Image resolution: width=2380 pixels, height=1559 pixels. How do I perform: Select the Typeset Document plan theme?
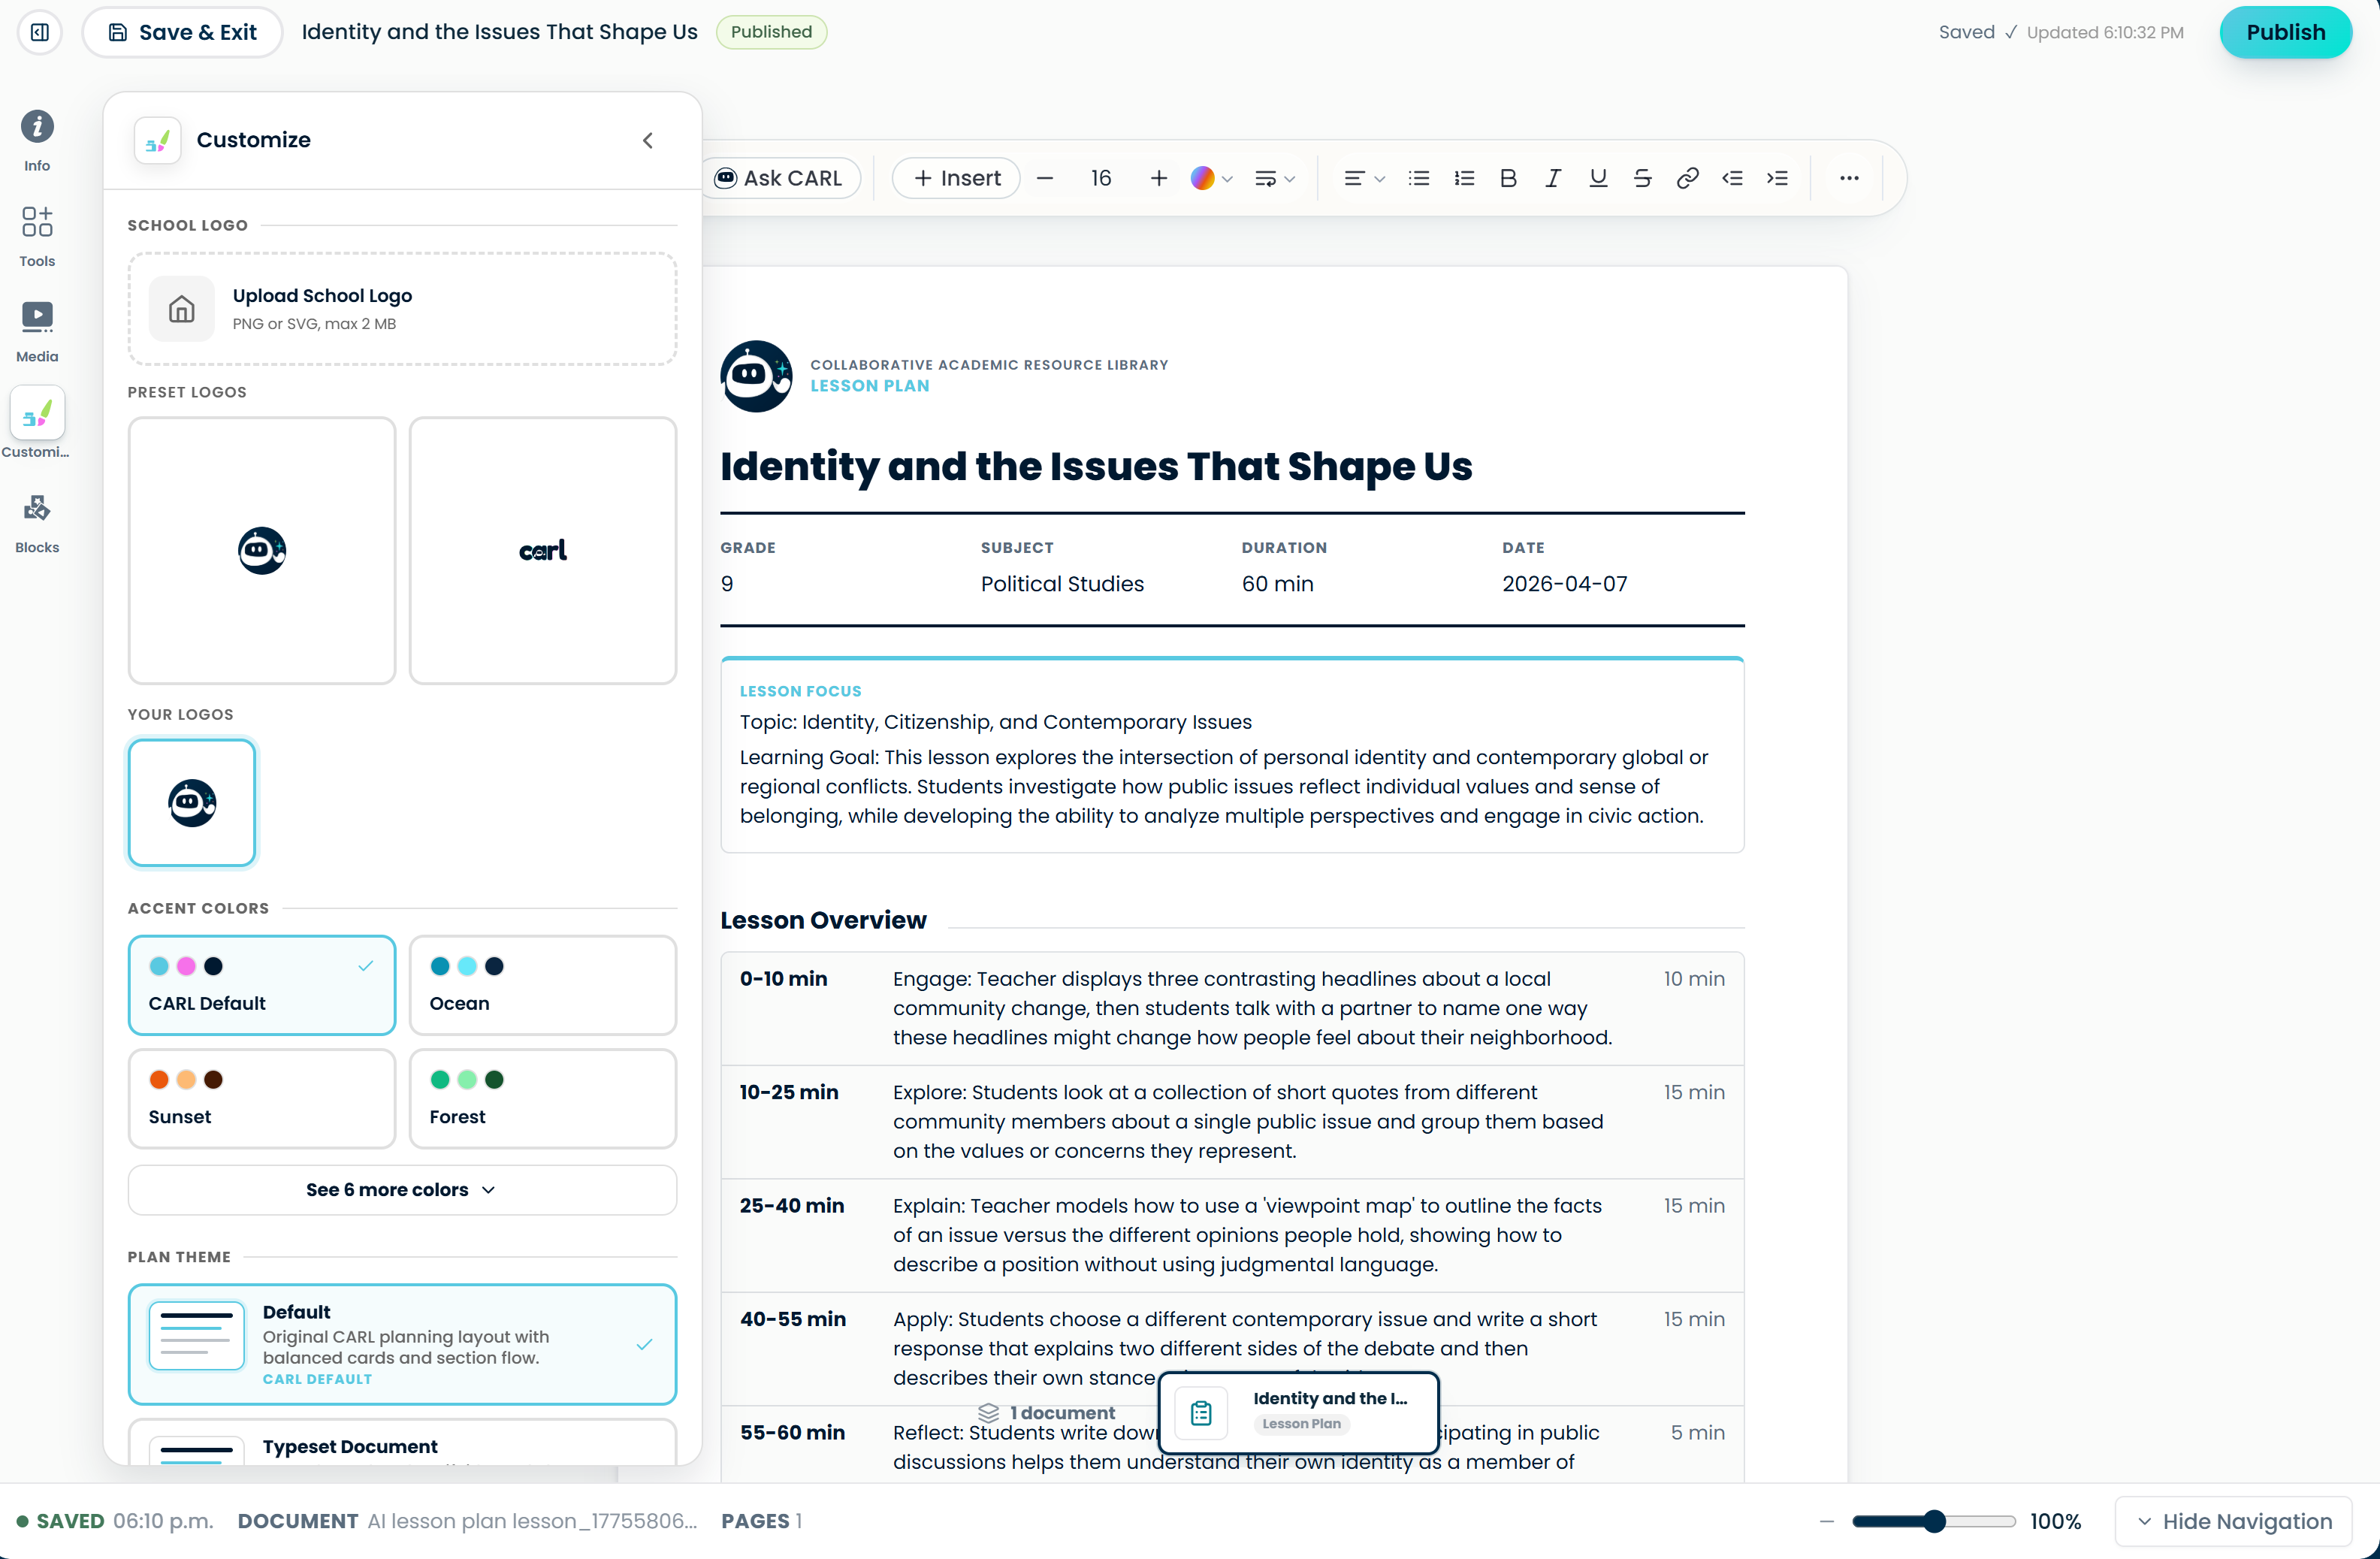click(402, 1443)
